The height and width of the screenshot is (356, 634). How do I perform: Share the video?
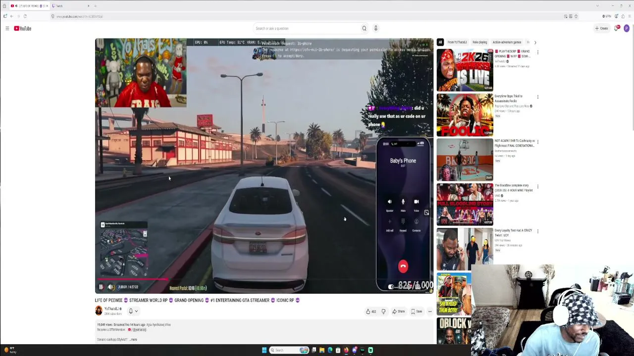click(x=399, y=311)
